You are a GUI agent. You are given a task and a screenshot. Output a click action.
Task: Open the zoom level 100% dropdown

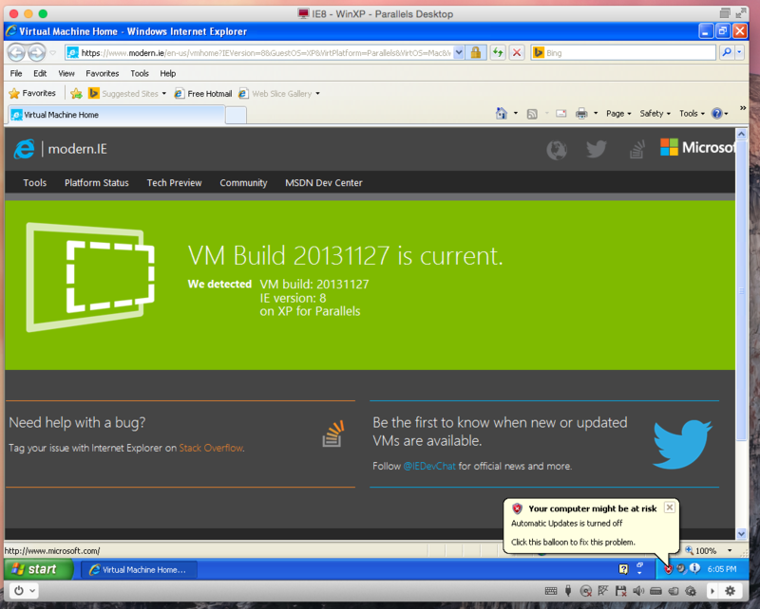click(x=730, y=550)
